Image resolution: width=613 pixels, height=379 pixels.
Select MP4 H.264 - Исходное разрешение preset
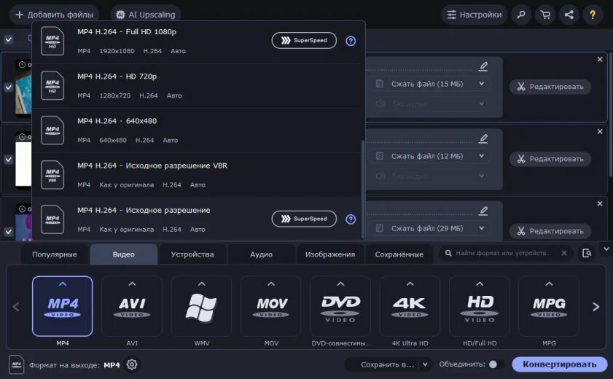[x=197, y=219]
